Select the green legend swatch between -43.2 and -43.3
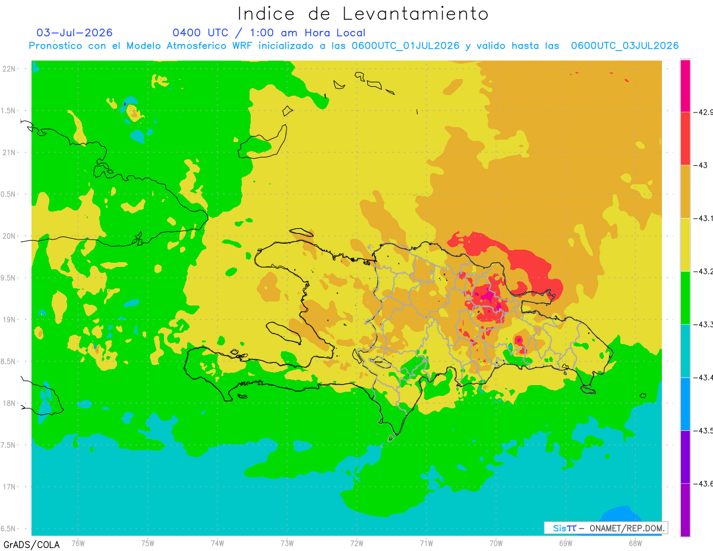 pyautogui.click(x=685, y=297)
